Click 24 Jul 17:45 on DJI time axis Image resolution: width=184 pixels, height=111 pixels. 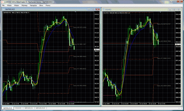[x=162, y=104]
